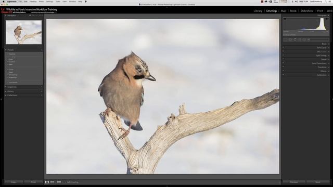Clear history with History panel X icon

pyautogui.click(x=41, y=91)
